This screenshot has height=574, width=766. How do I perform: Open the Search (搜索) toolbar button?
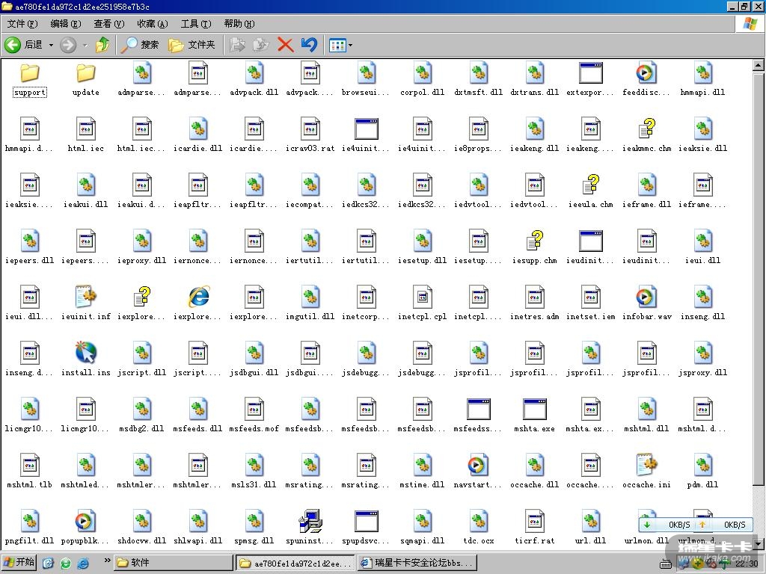click(140, 45)
